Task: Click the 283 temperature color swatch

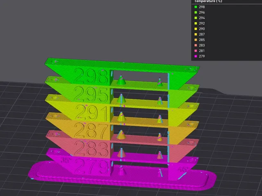Action: pos(196,45)
